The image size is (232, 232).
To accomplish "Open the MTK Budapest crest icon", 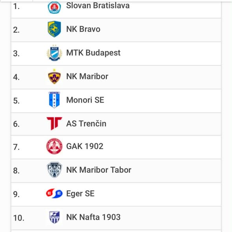I will [54, 53].
